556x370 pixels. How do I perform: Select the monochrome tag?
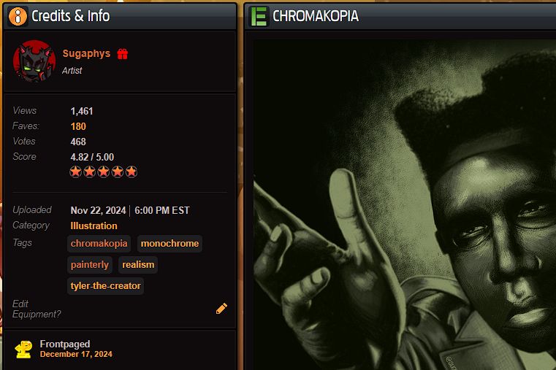[170, 244]
